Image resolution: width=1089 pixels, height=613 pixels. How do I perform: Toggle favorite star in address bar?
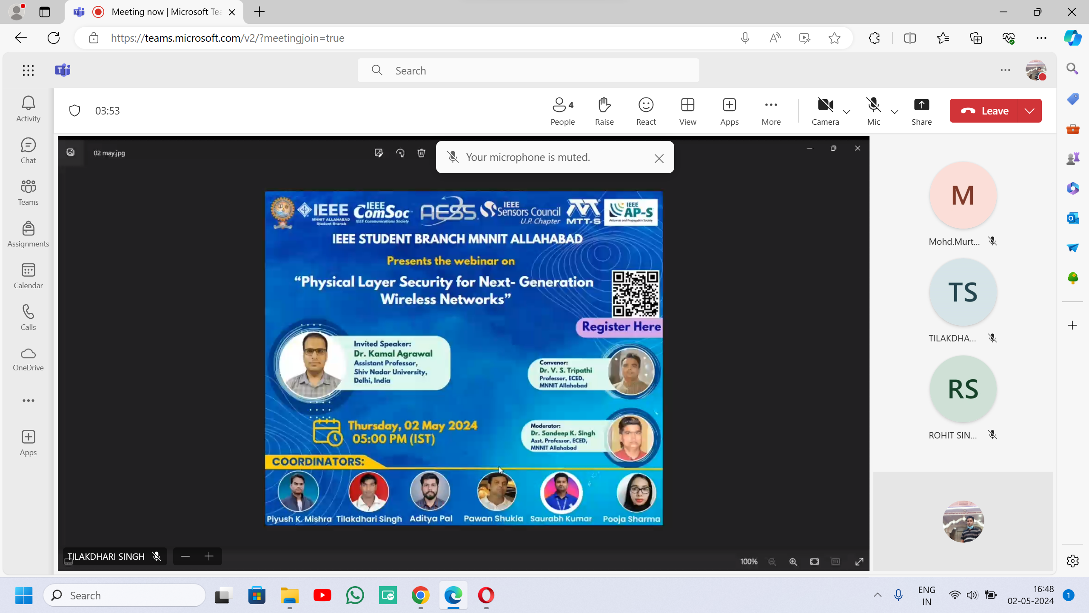[834, 38]
